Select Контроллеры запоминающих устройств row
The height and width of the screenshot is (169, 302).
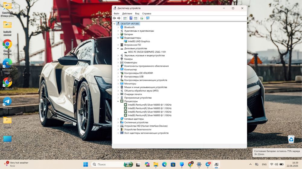point(146,80)
